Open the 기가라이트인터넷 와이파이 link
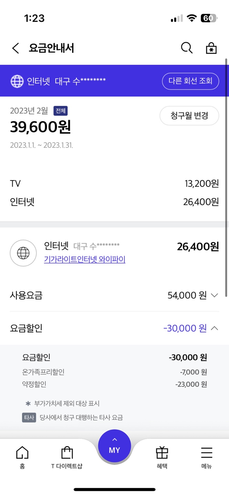 [85, 259]
